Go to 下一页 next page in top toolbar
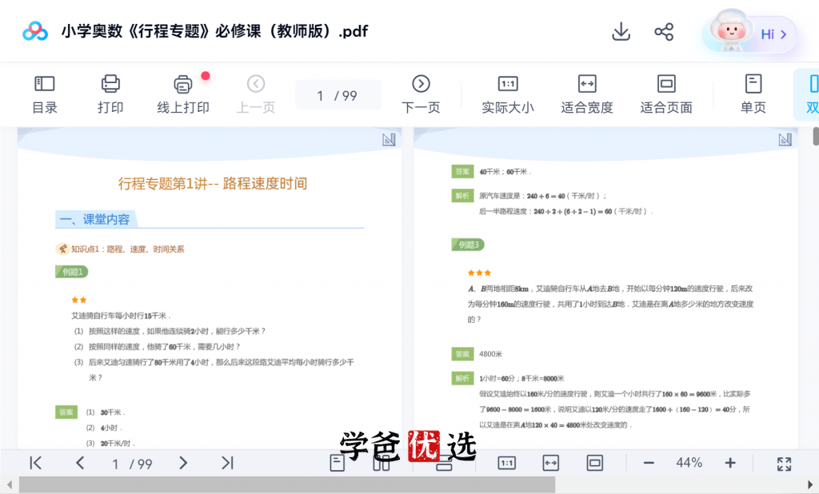 click(x=421, y=94)
